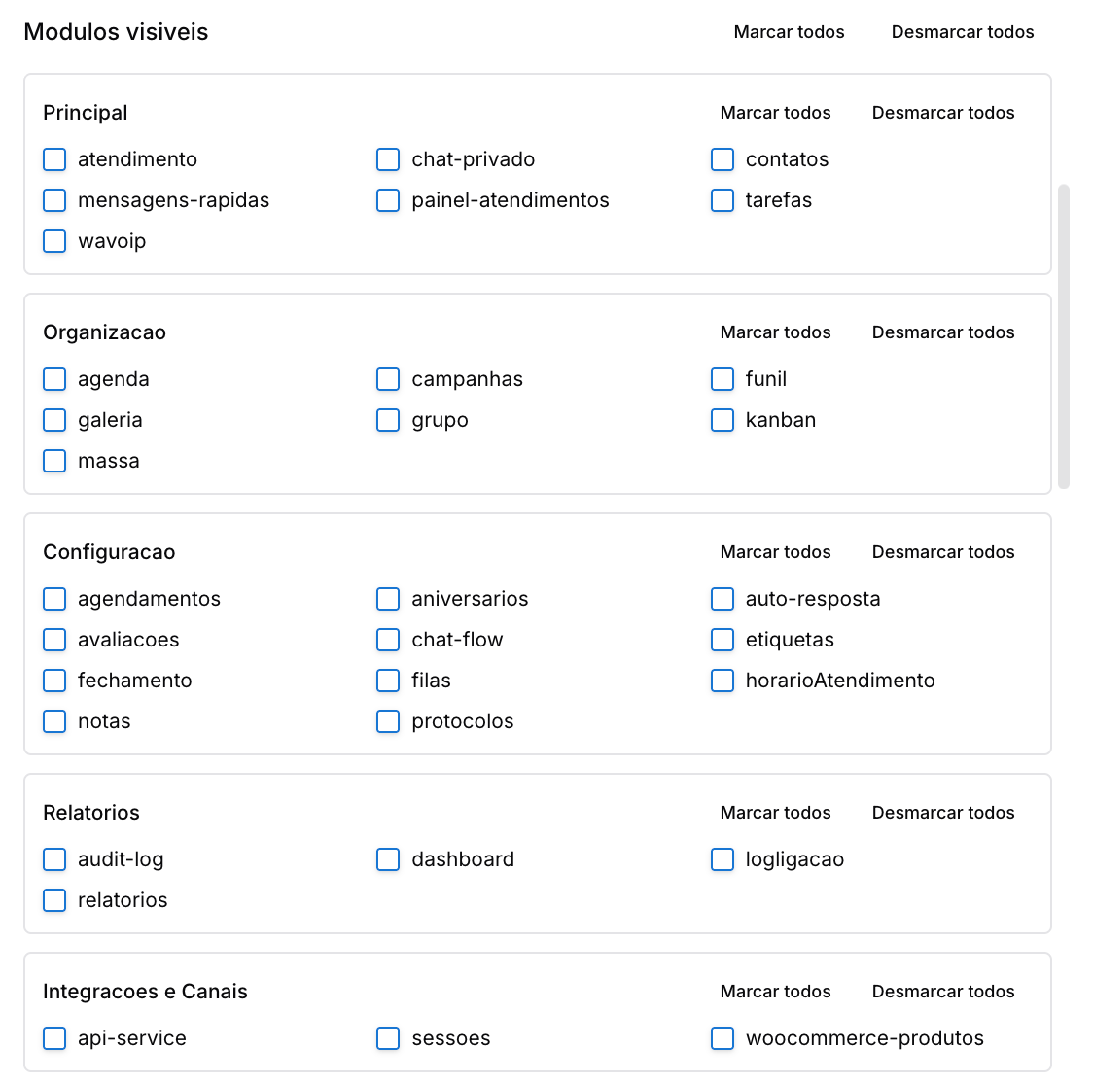Tick the horarioAtendimento checkbox
The height and width of the screenshot is (1083, 1093).
point(723,681)
